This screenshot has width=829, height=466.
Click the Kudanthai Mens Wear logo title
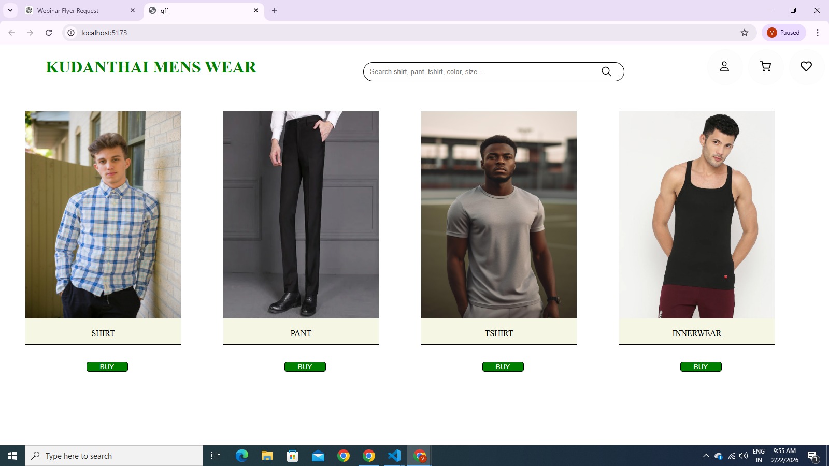coord(151,67)
